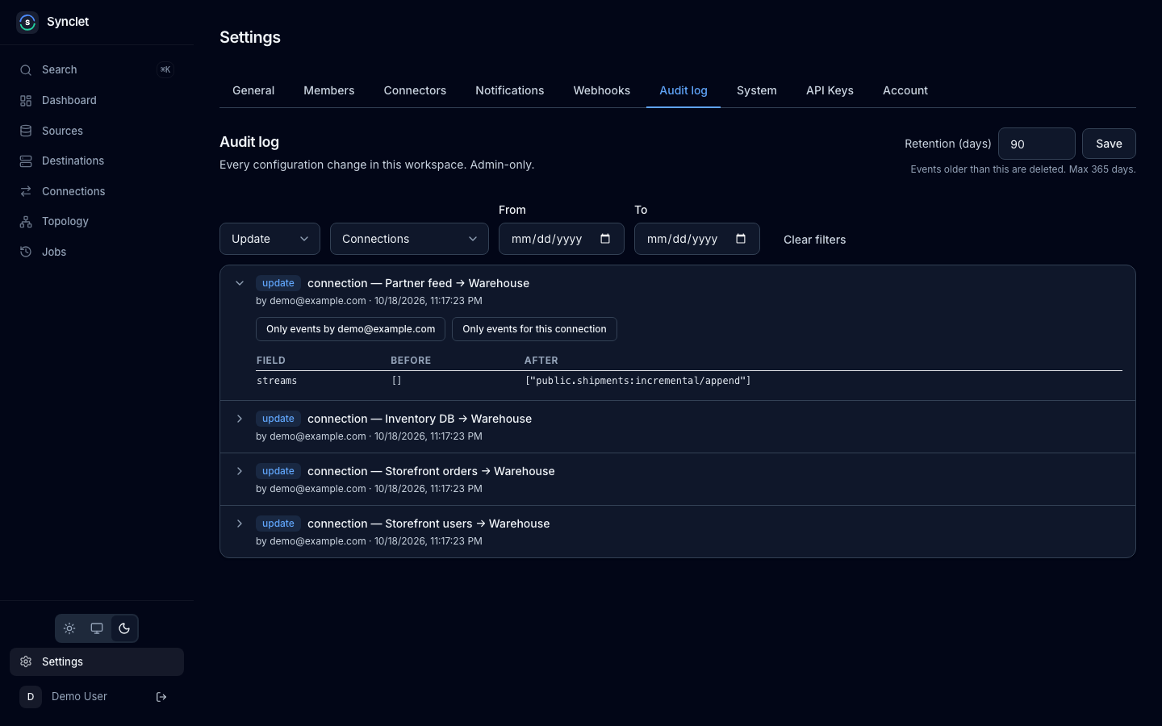Open the From date calendar picker icon
Viewport: 1162px width, 726px height.
tap(605, 239)
